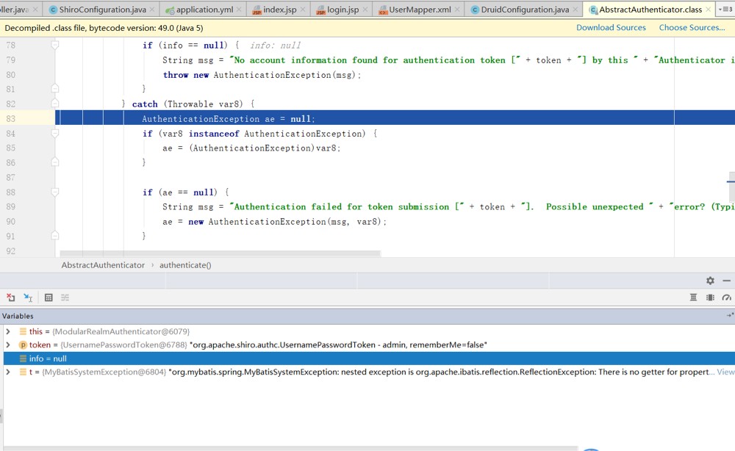Close the DruidConfiguration.java tab

pos(576,10)
